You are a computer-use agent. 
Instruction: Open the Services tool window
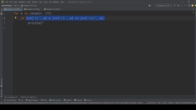[x=88, y=100]
